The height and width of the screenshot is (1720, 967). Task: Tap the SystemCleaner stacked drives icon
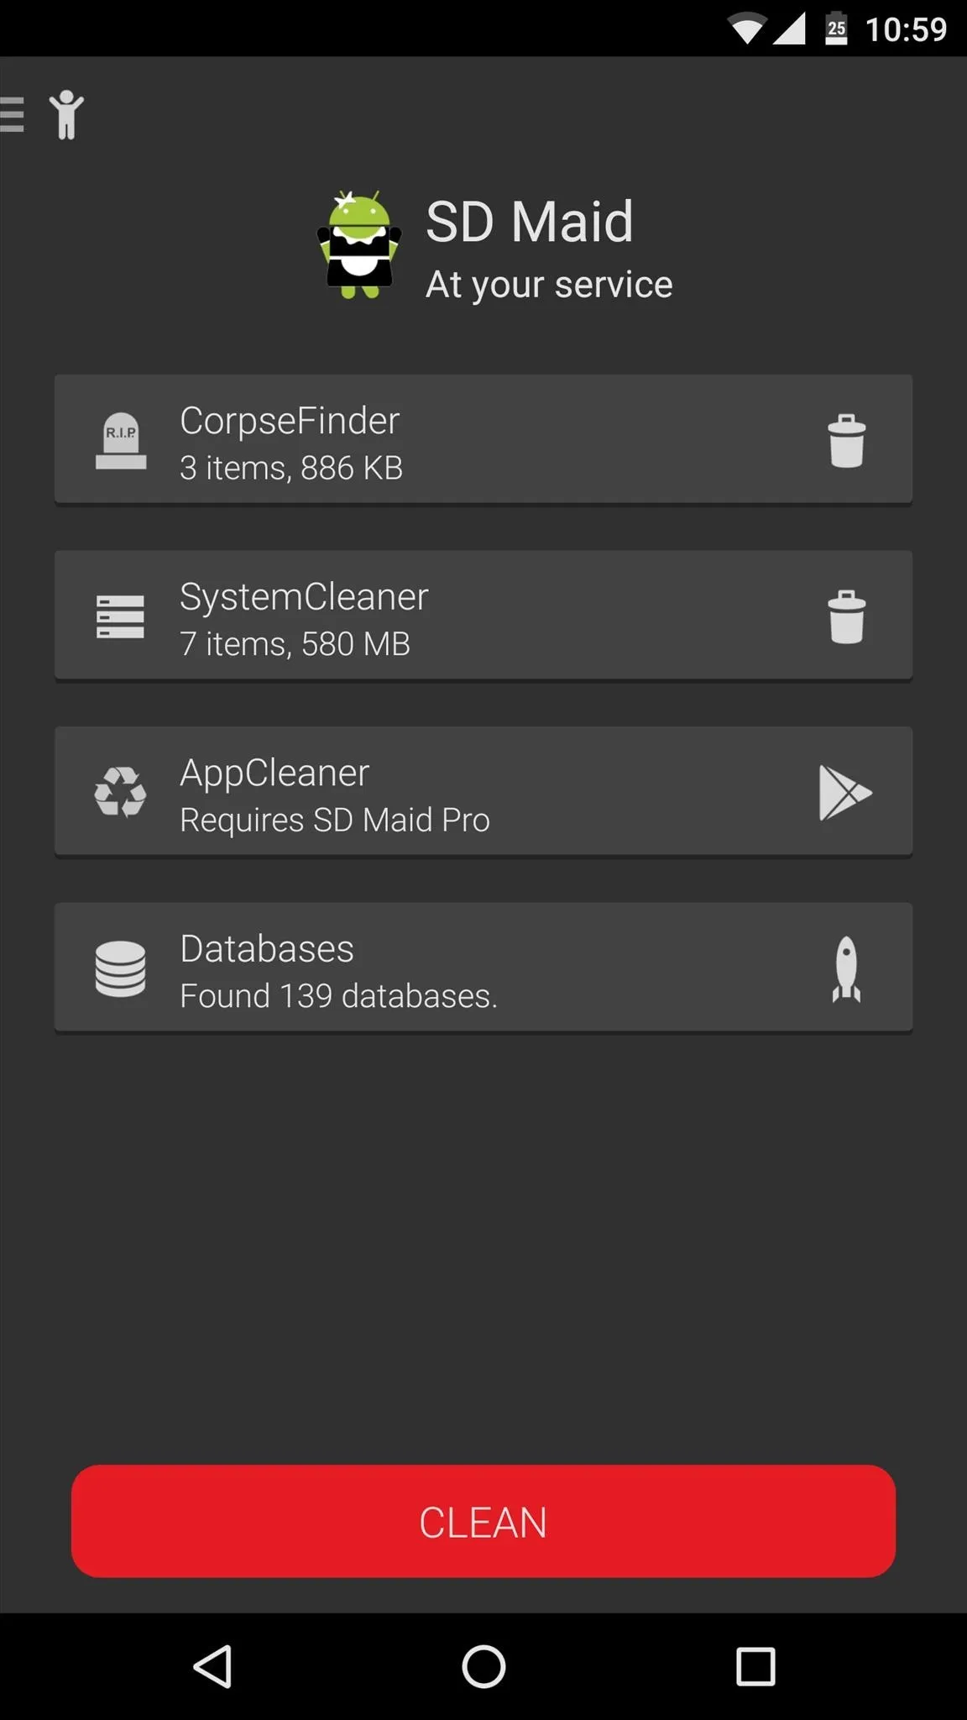(x=120, y=616)
